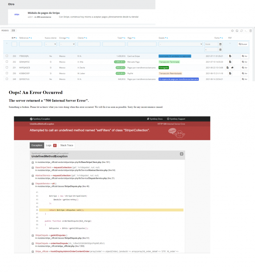Expand the BaseStripeClient requestCollection trace
255x272 pixels.
(33, 168)
